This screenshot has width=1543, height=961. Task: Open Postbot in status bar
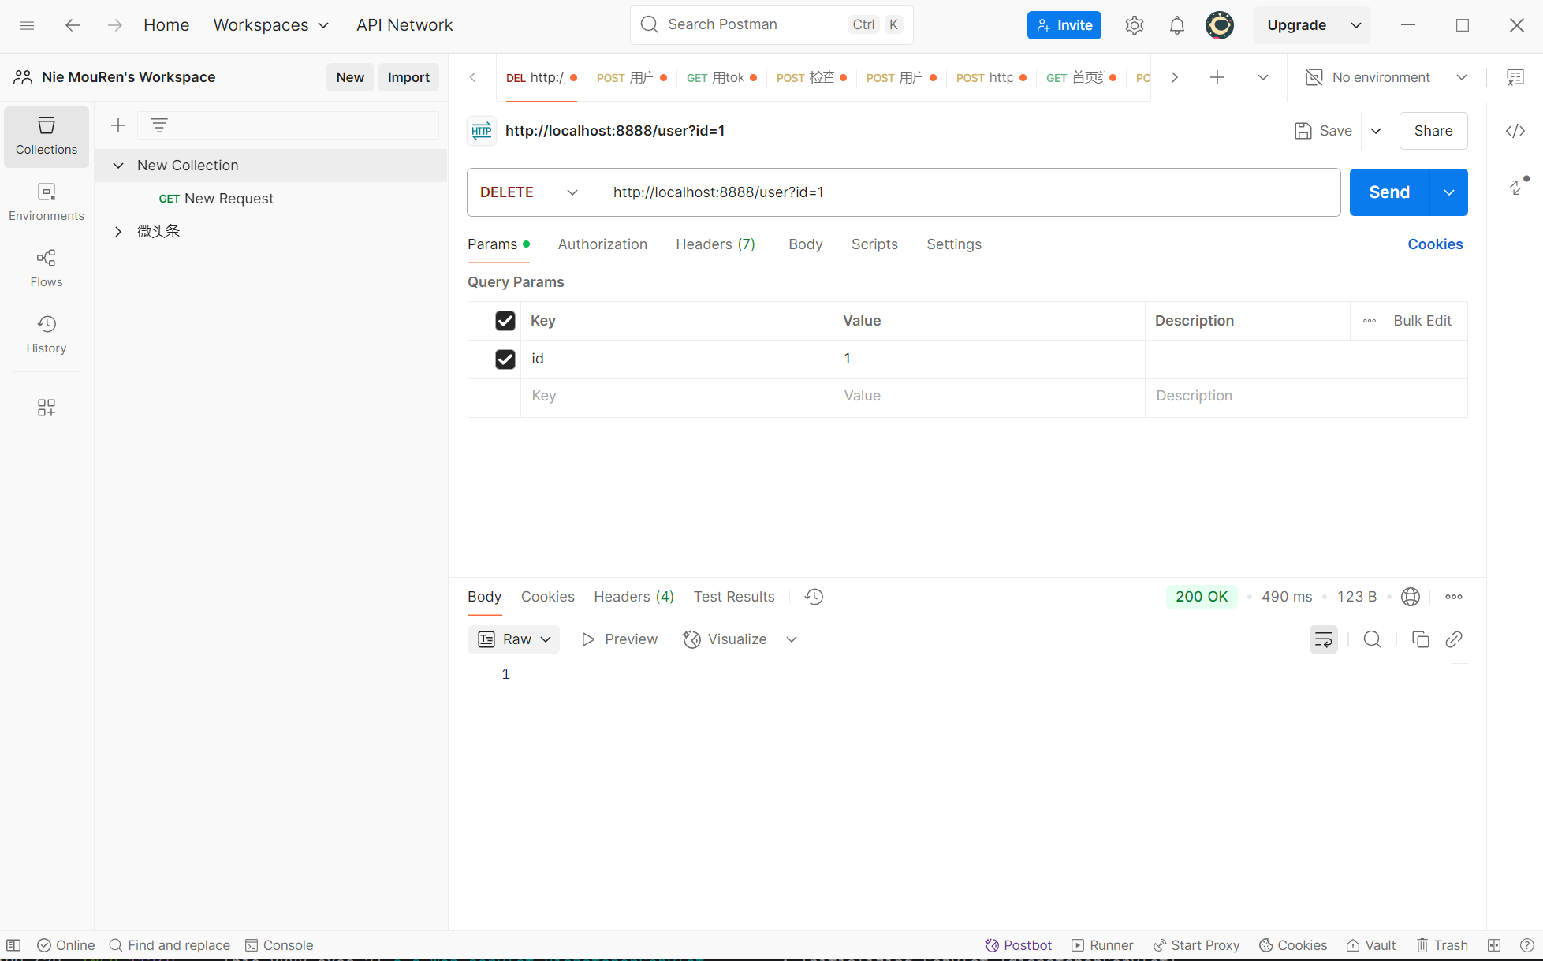pos(1018,945)
